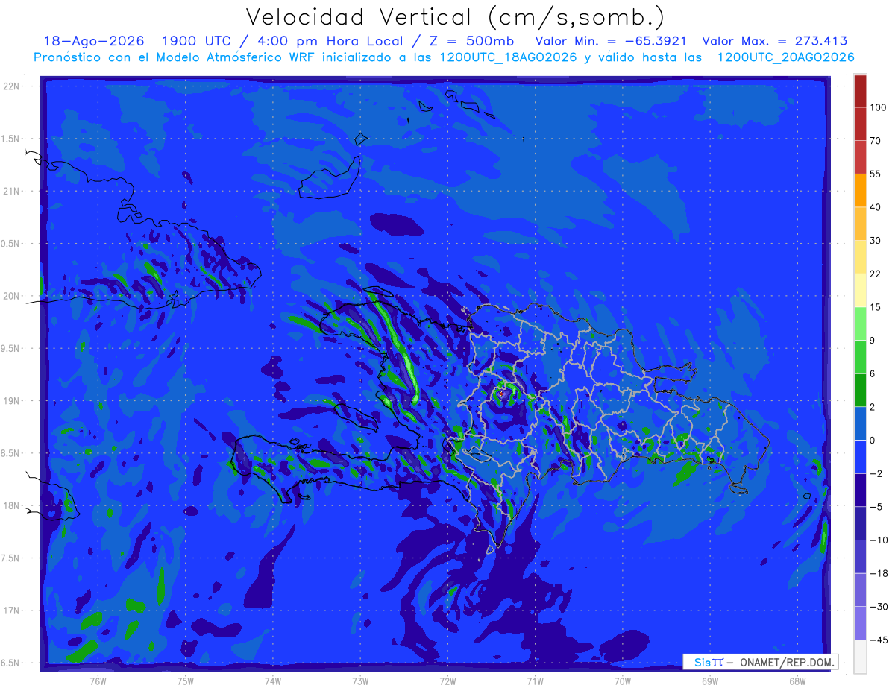The image size is (895, 691).
Task: Pick the red swatch between 70 and 100
Action: tap(860, 124)
